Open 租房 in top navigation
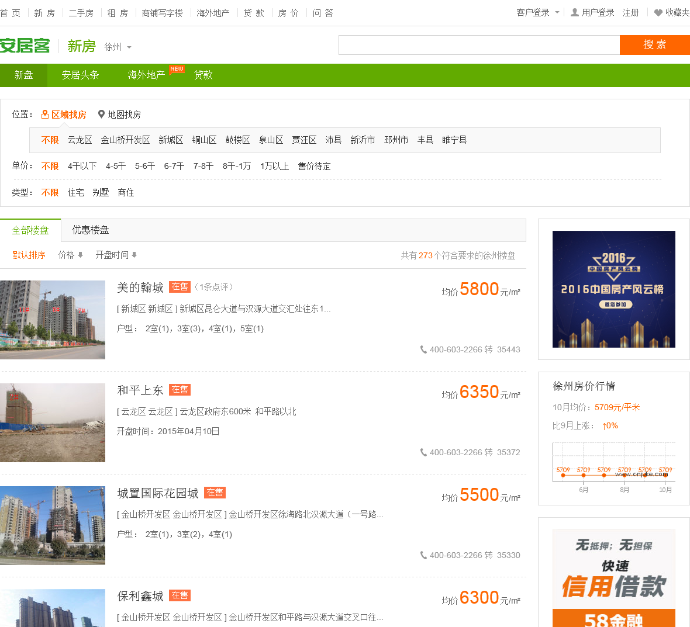This screenshot has height=627, width=690. coord(118,13)
